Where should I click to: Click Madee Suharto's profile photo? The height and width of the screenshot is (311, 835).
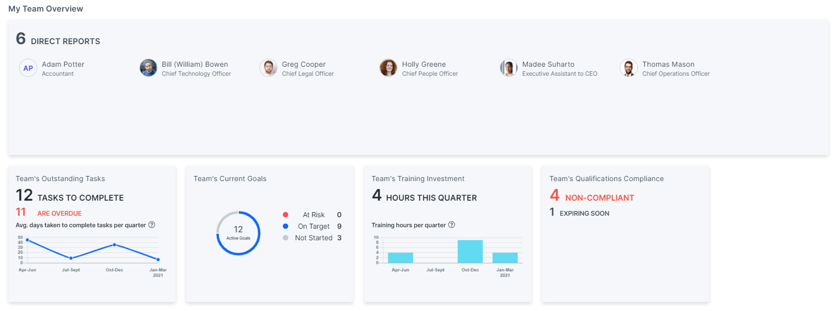(508, 68)
